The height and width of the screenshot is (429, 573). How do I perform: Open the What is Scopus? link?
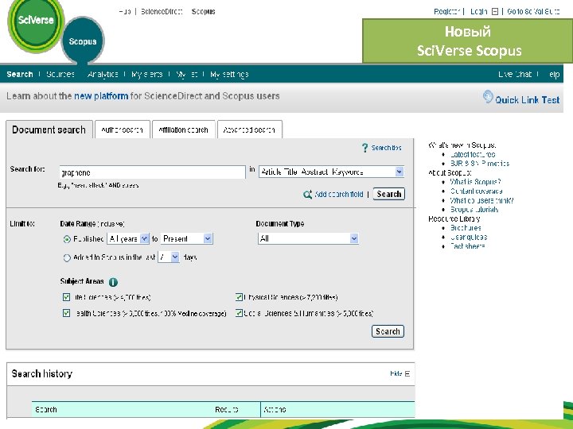tap(475, 182)
